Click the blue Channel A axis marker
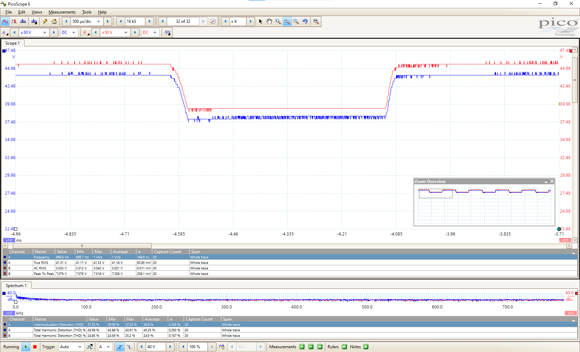 click(4, 51)
